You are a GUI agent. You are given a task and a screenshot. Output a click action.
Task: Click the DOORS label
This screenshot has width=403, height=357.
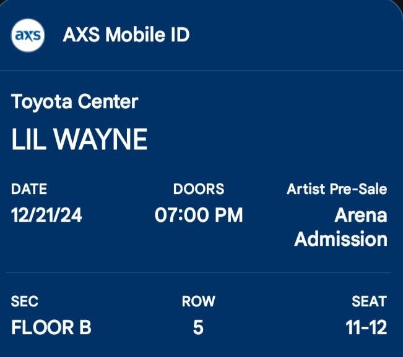(198, 190)
